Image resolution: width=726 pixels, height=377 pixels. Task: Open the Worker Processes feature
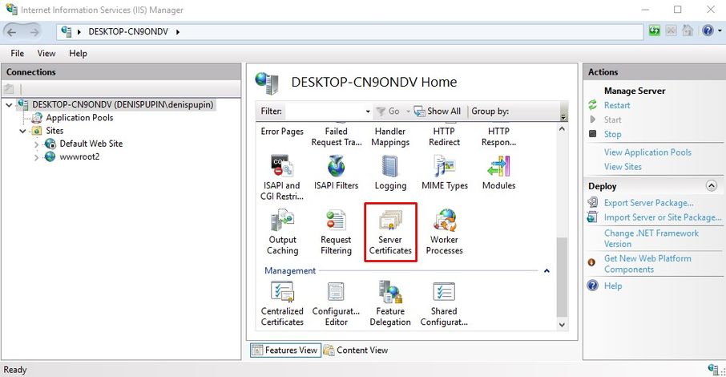coord(445,232)
